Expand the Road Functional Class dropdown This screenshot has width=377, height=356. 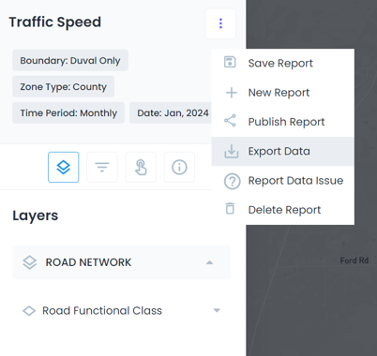coord(217,310)
